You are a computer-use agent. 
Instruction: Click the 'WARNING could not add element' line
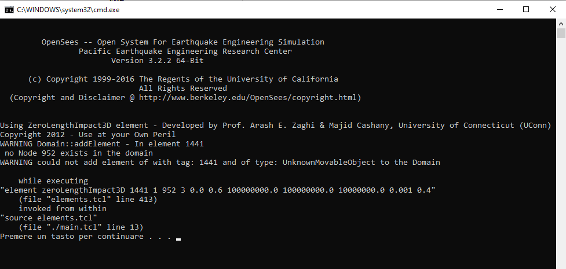(x=220, y=162)
